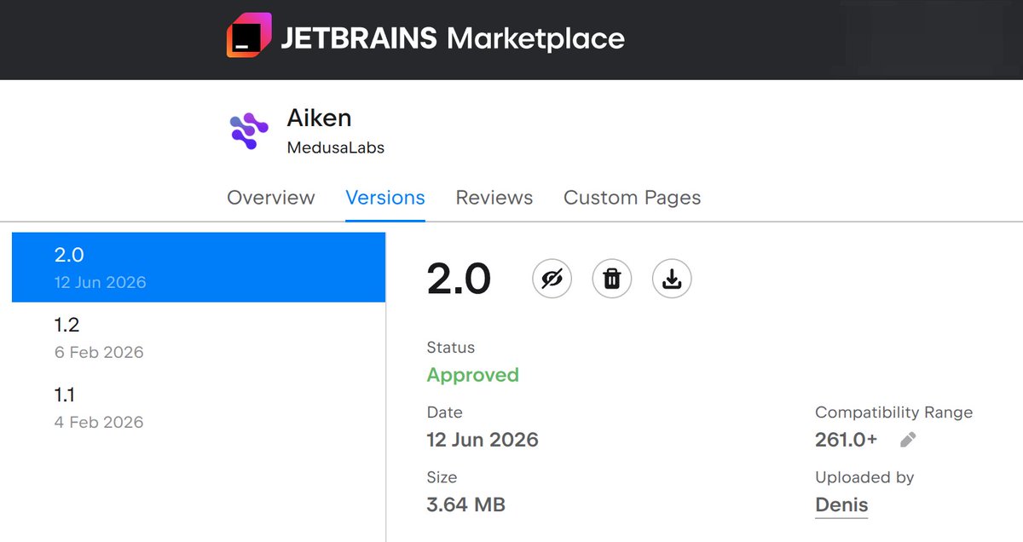Select the Versions tab
The width and height of the screenshot is (1023, 542).
[x=385, y=198]
